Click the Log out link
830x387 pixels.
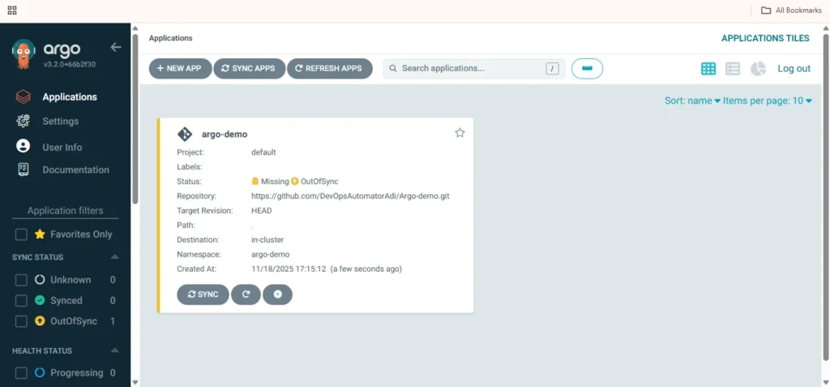(794, 69)
